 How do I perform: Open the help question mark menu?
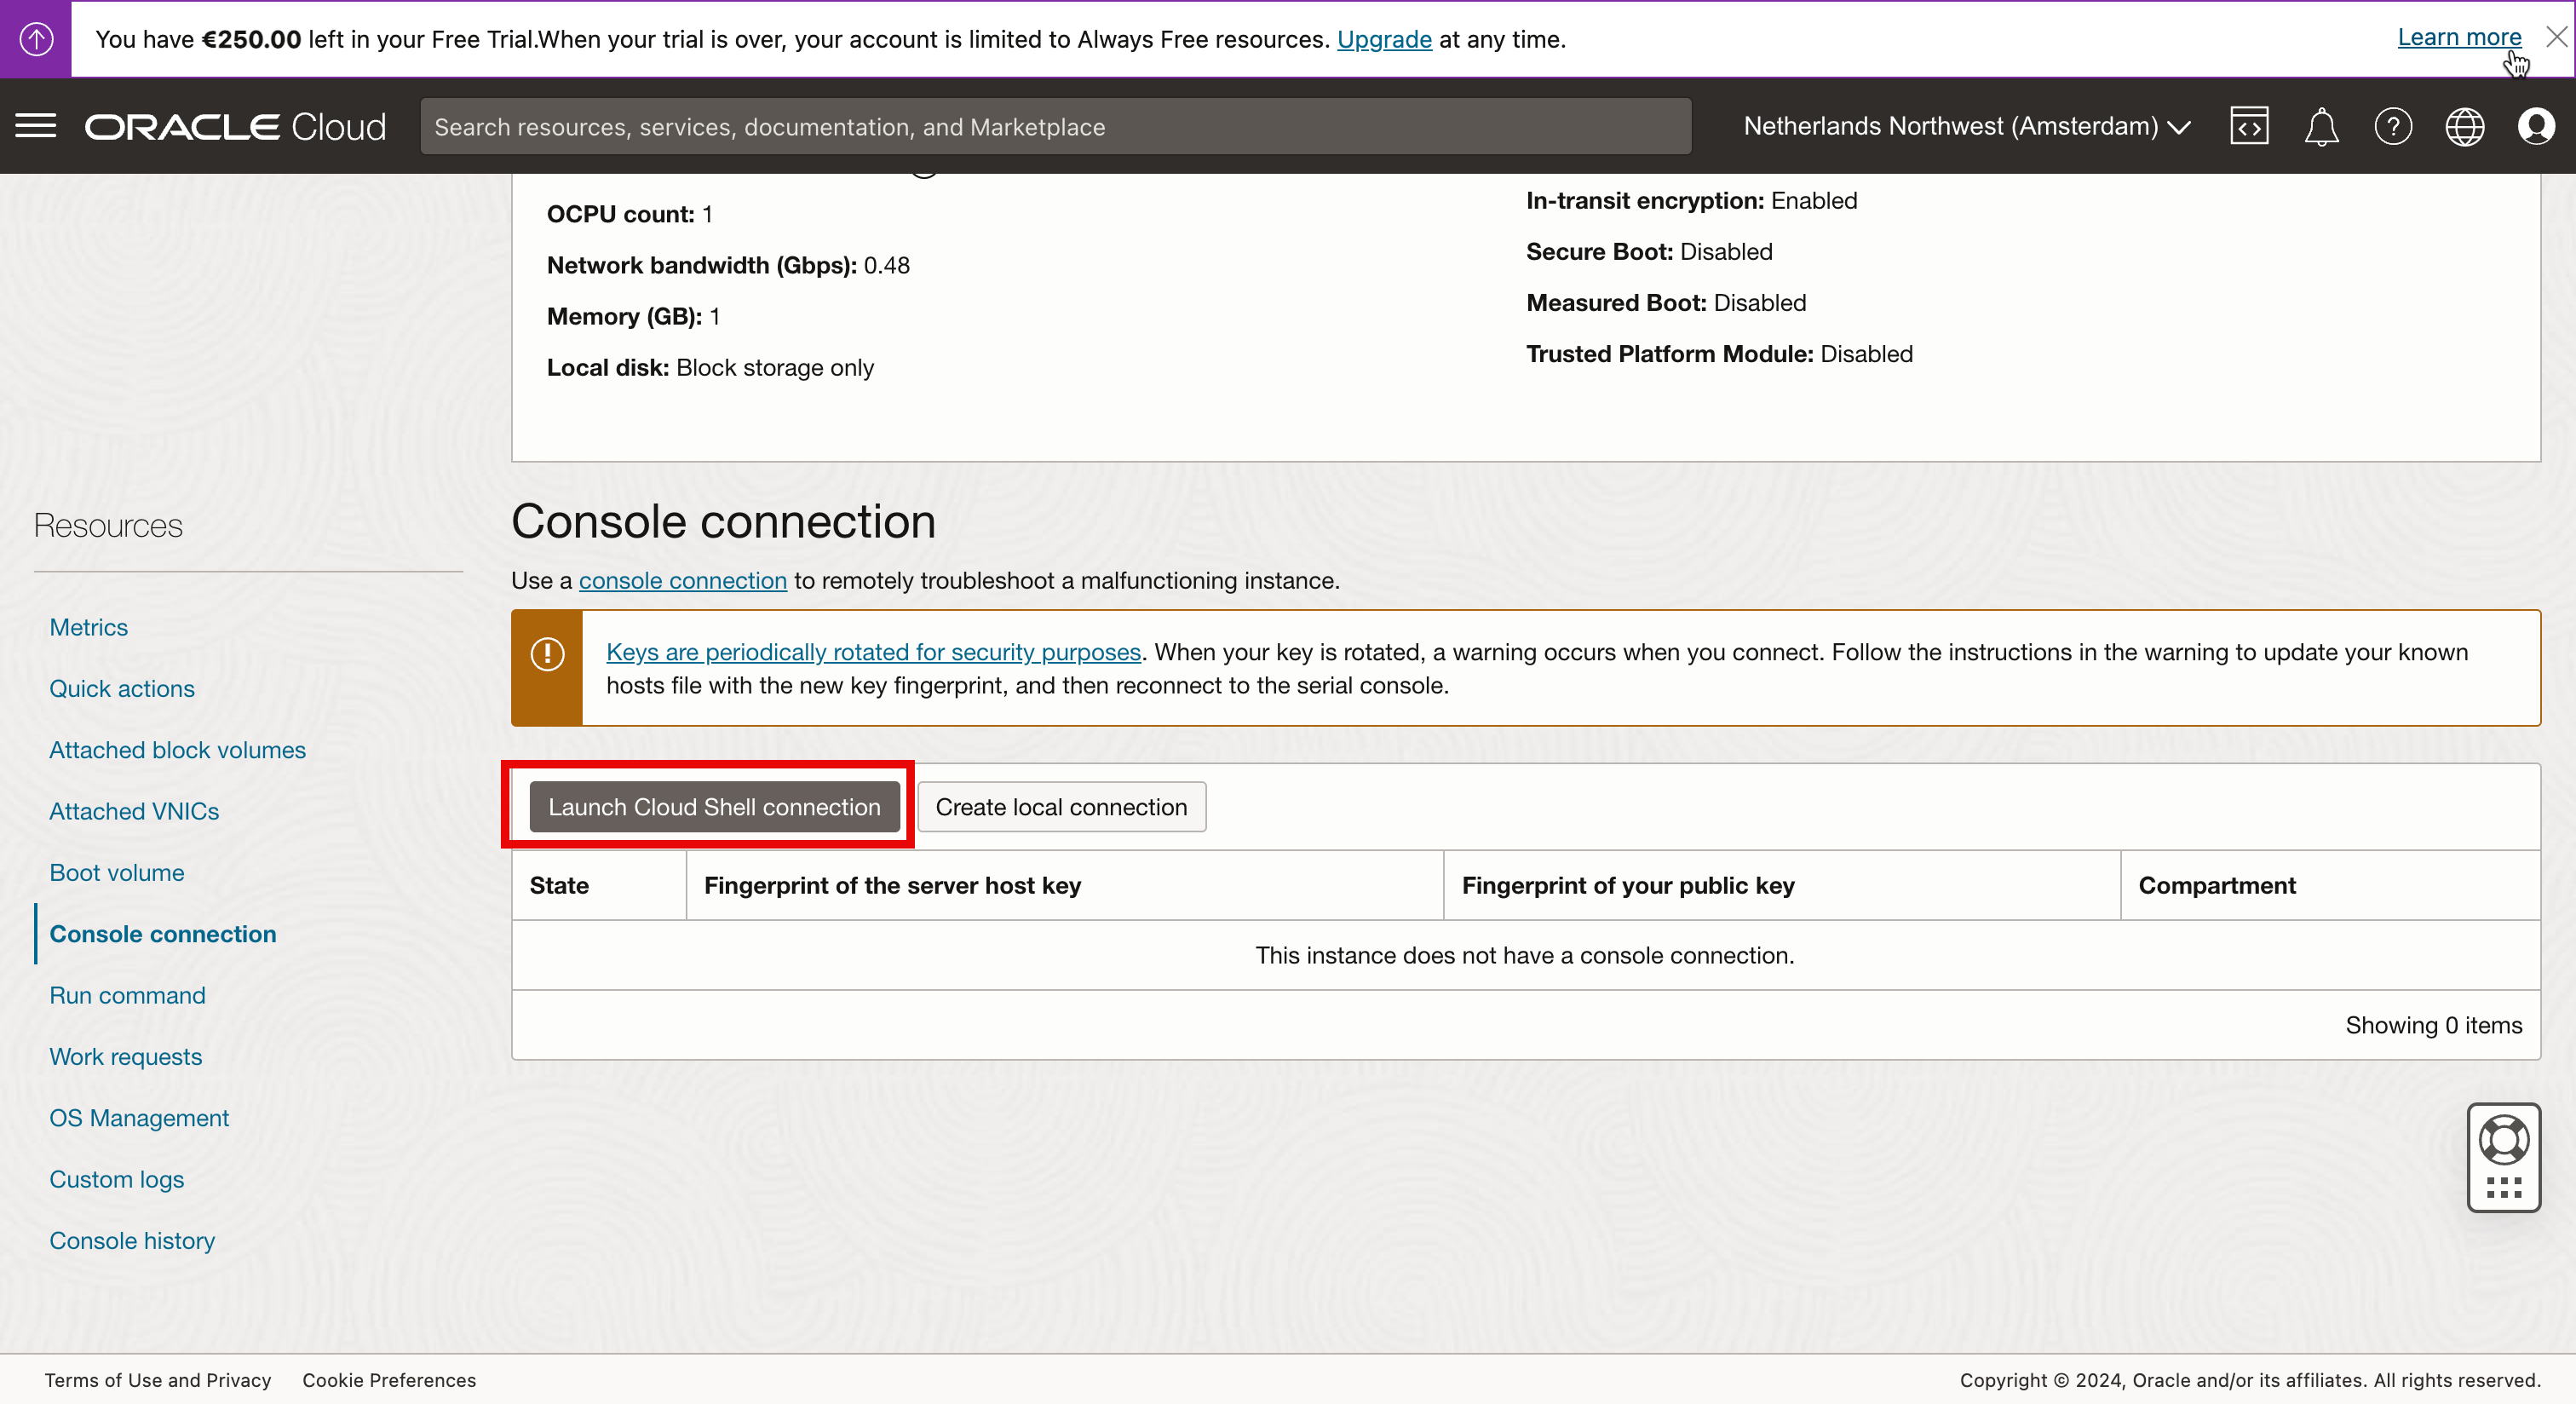[x=2392, y=126]
